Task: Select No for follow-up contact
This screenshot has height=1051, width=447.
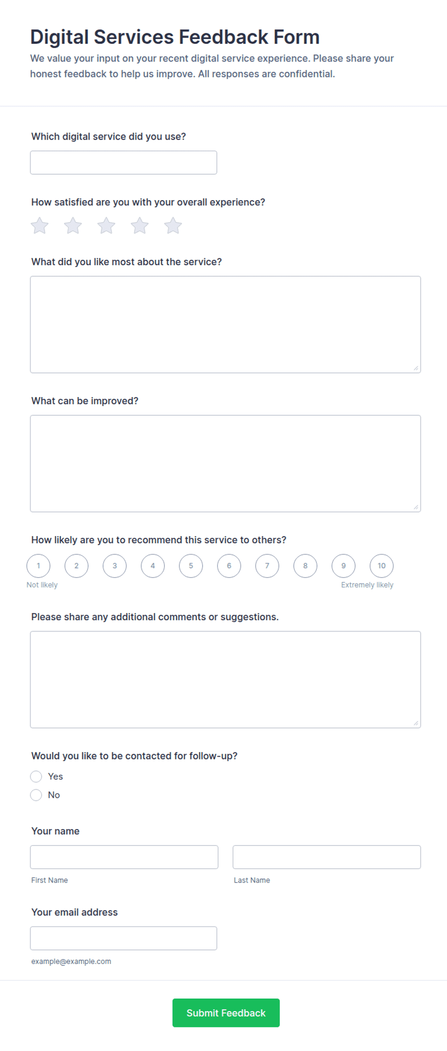Action: click(x=36, y=795)
